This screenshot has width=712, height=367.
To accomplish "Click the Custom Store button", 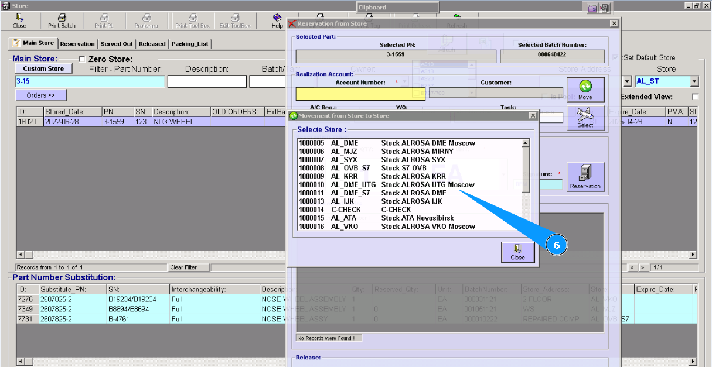I will (43, 68).
